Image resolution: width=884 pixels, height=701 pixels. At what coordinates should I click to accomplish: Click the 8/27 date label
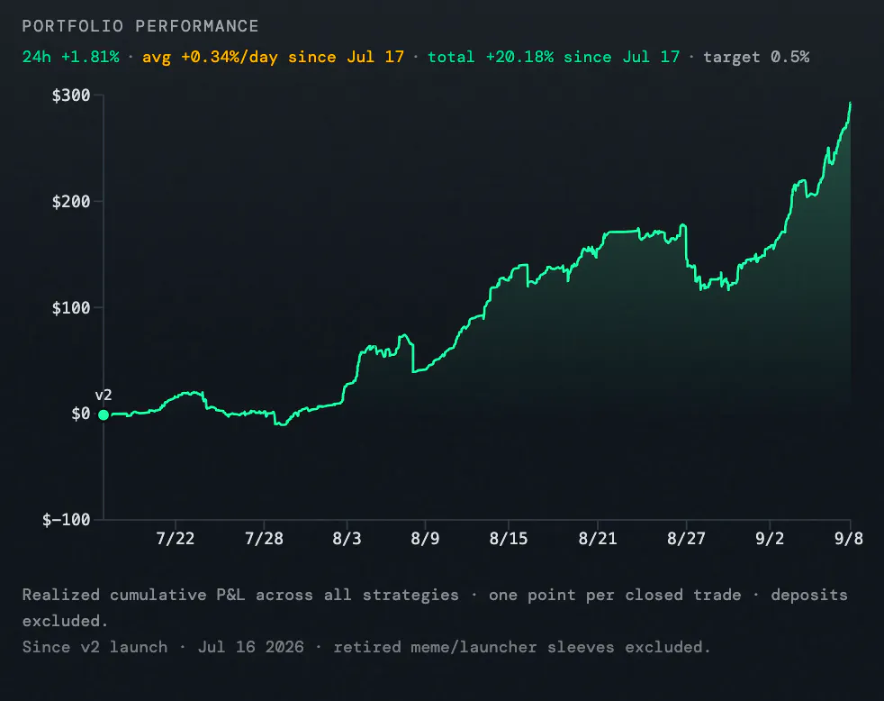[686, 539]
